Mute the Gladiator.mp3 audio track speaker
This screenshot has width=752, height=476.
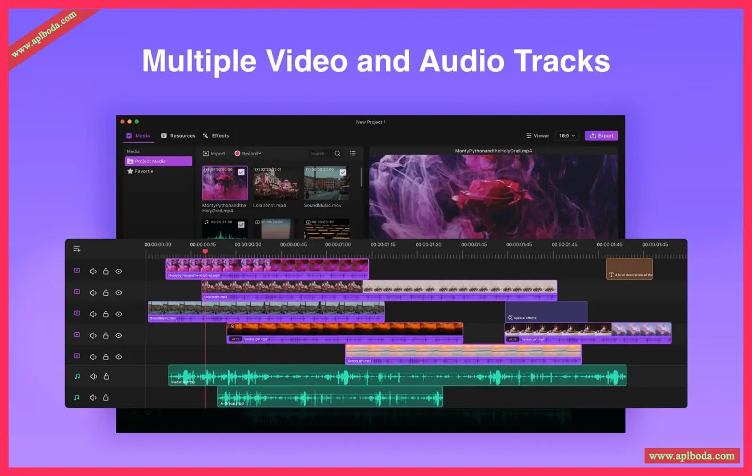click(93, 377)
